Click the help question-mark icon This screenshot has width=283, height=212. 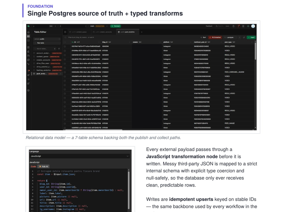[233, 26]
